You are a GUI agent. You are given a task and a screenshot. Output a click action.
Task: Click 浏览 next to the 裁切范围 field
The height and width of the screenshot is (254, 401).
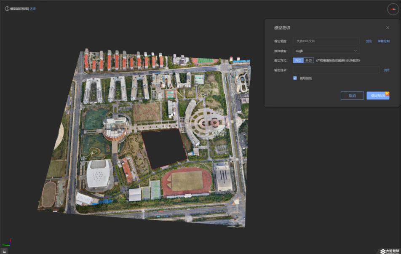pyautogui.click(x=369, y=41)
